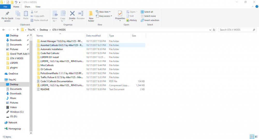Create a folder with the New folder icon
The width and height of the screenshot is (259, 139).
click(91, 13)
